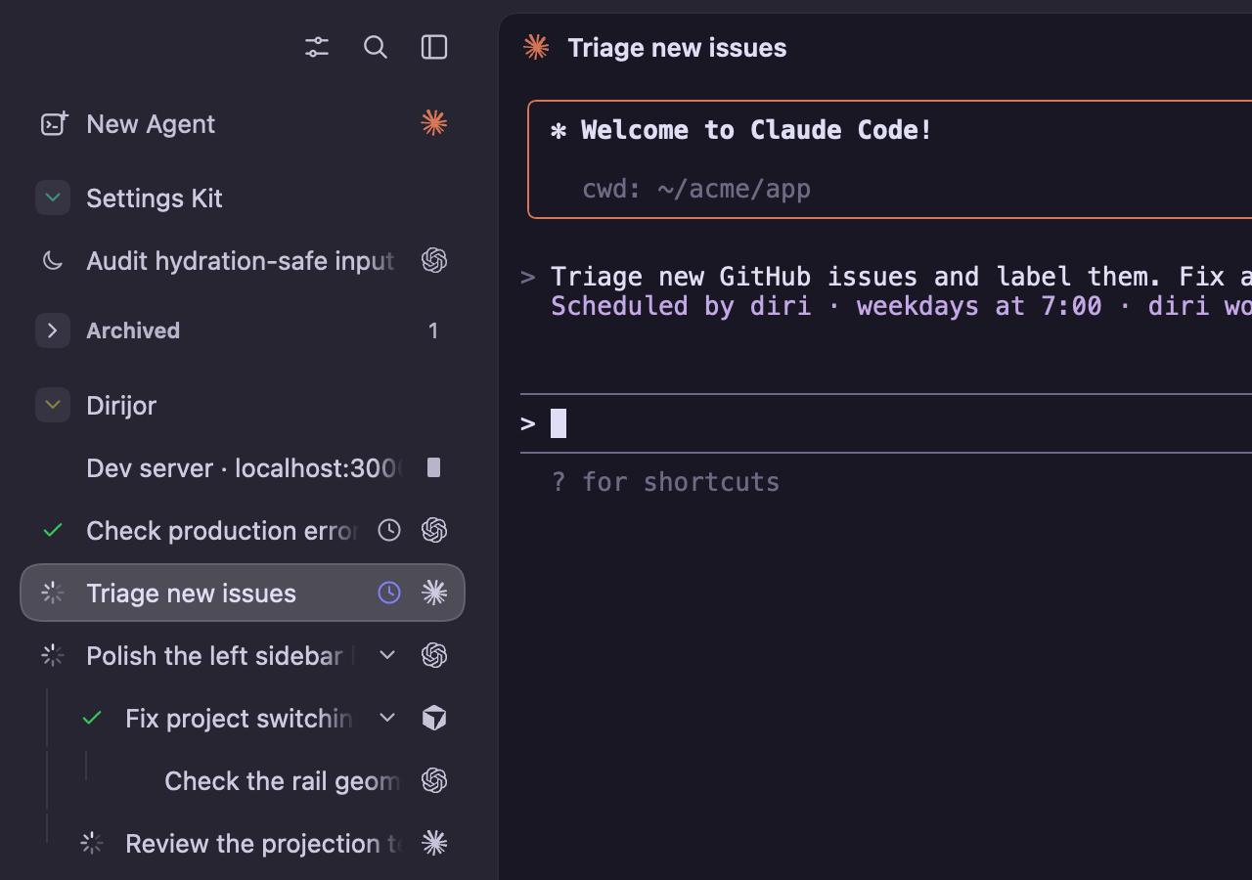1252x880 pixels.
Task: Click the "? for shortcuts" hint
Action: click(665, 482)
